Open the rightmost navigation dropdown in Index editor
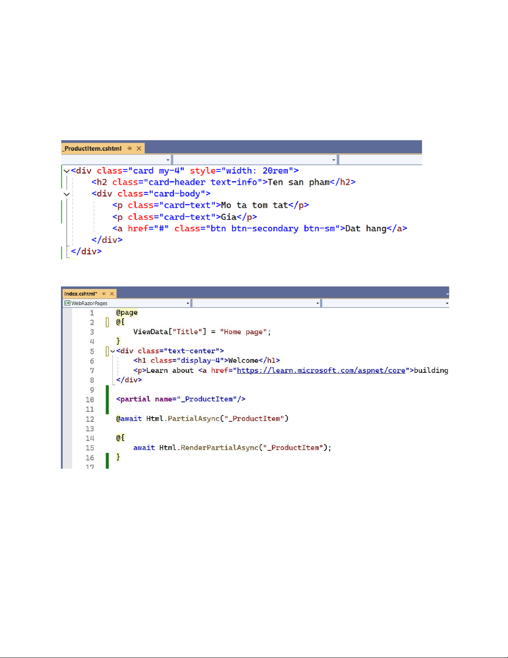 tap(447, 303)
